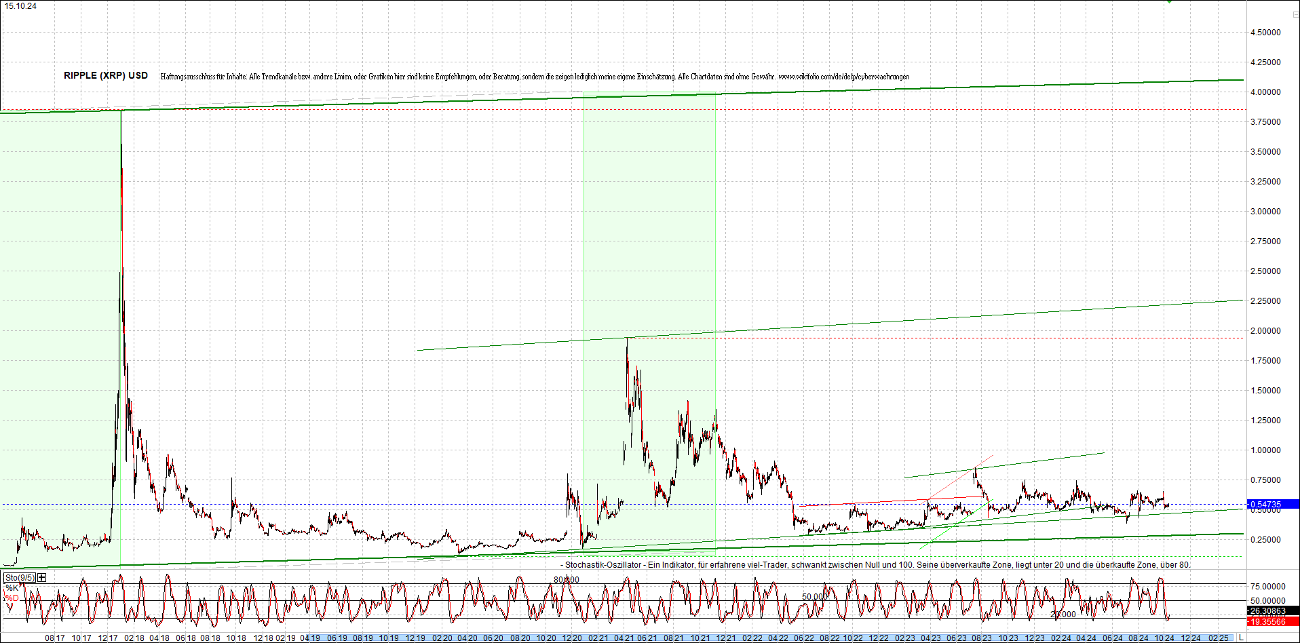Expand the stochastic oscillator settings
Image resolution: width=1300 pixels, height=643 pixels.
coord(41,577)
